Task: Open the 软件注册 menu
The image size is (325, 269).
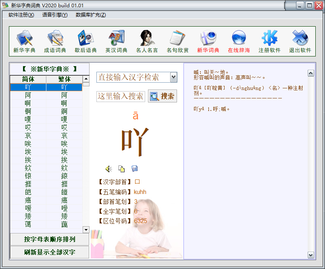Action: coord(21,15)
